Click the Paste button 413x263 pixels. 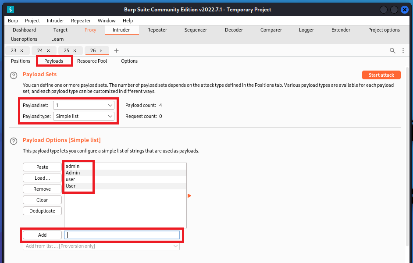(x=42, y=167)
